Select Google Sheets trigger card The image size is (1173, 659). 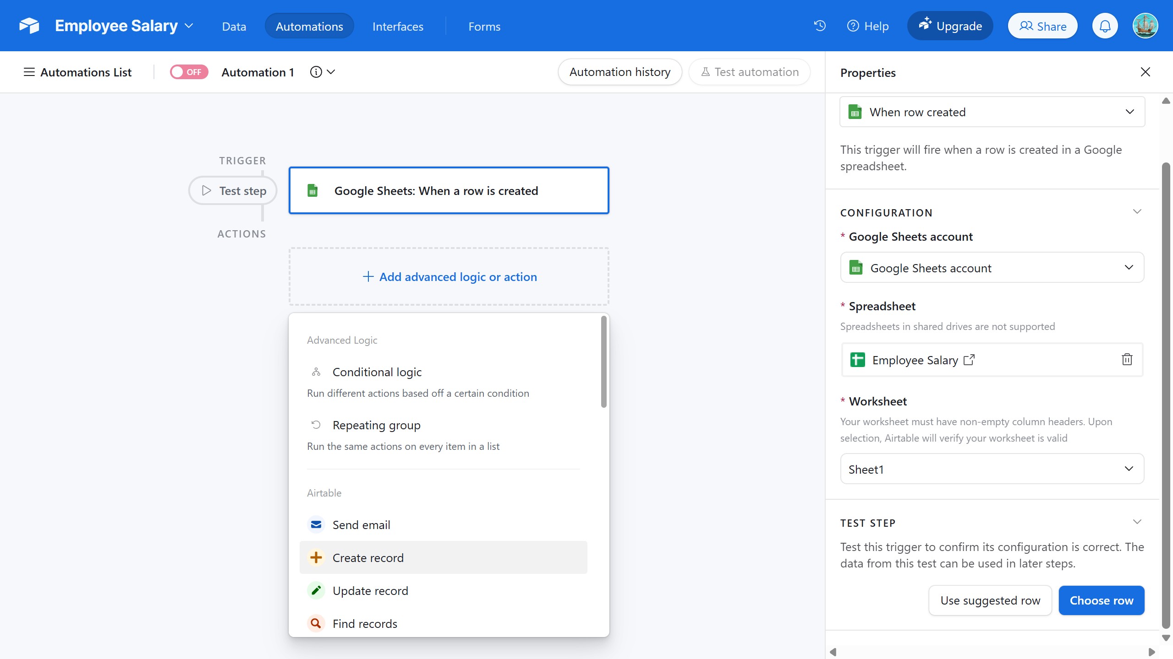coord(449,190)
